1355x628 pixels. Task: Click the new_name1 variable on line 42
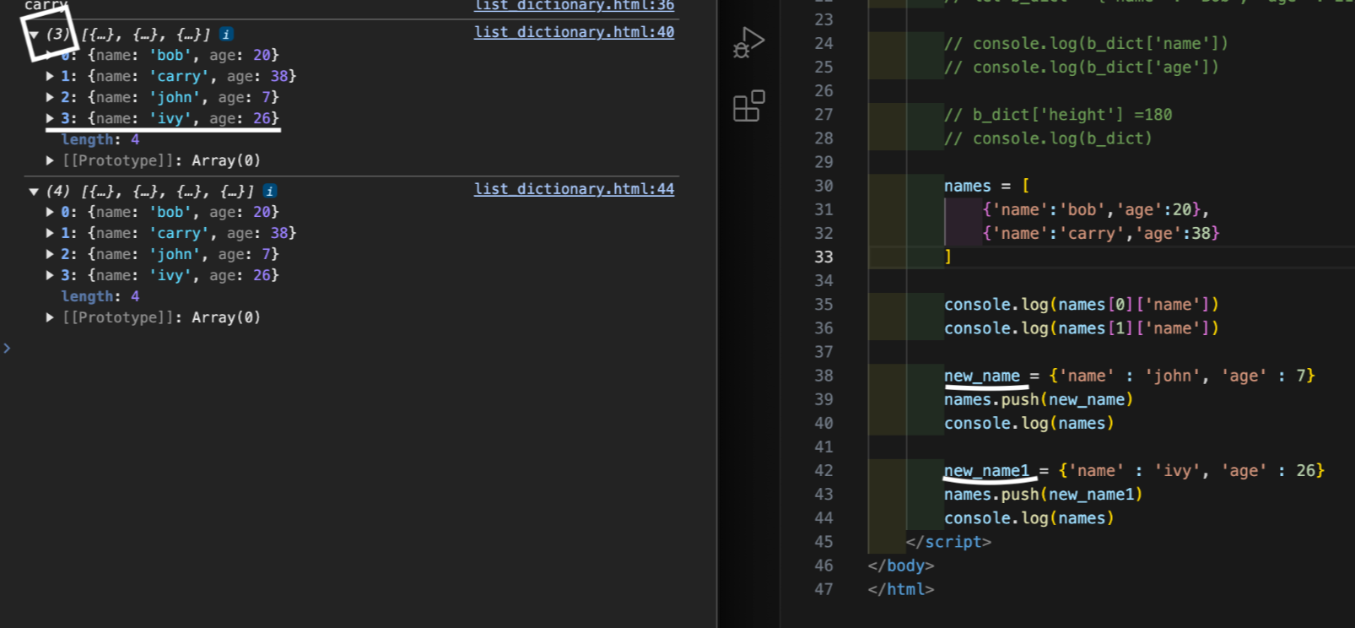click(x=987, y=470)
